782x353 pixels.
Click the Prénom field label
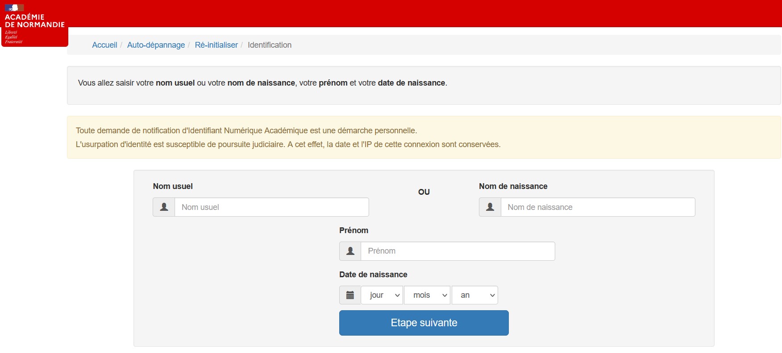point(354,230)
